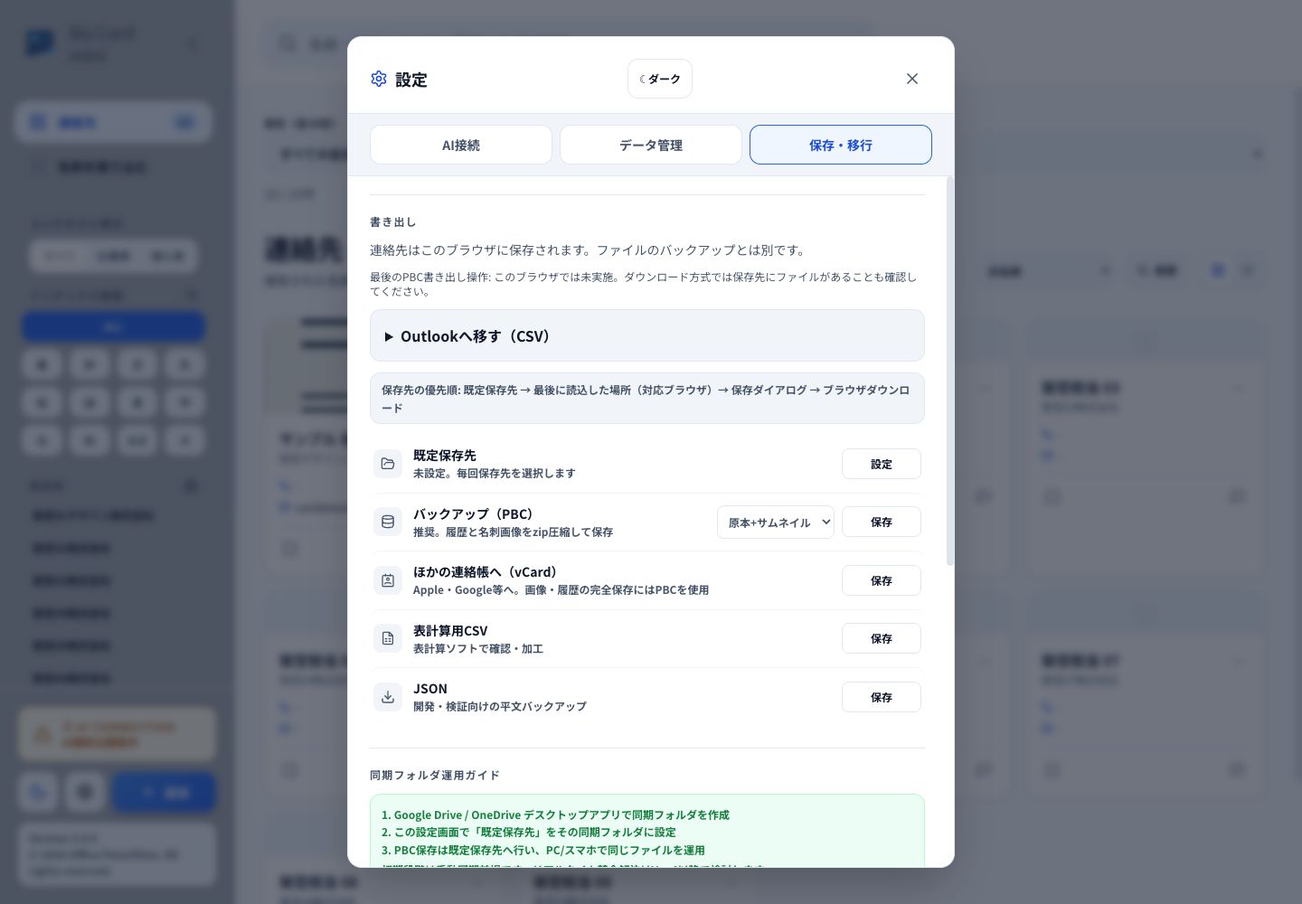Save contacts as vCard
The width and height of the screenshot is (1302, 904).
tap(882, 580)
